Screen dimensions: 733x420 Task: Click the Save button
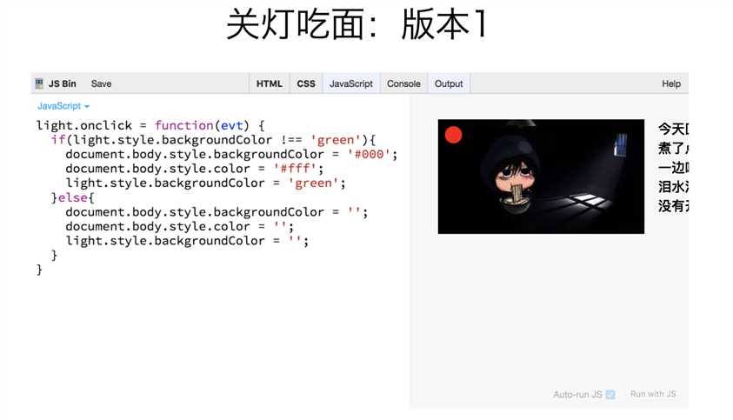point(101,83)
